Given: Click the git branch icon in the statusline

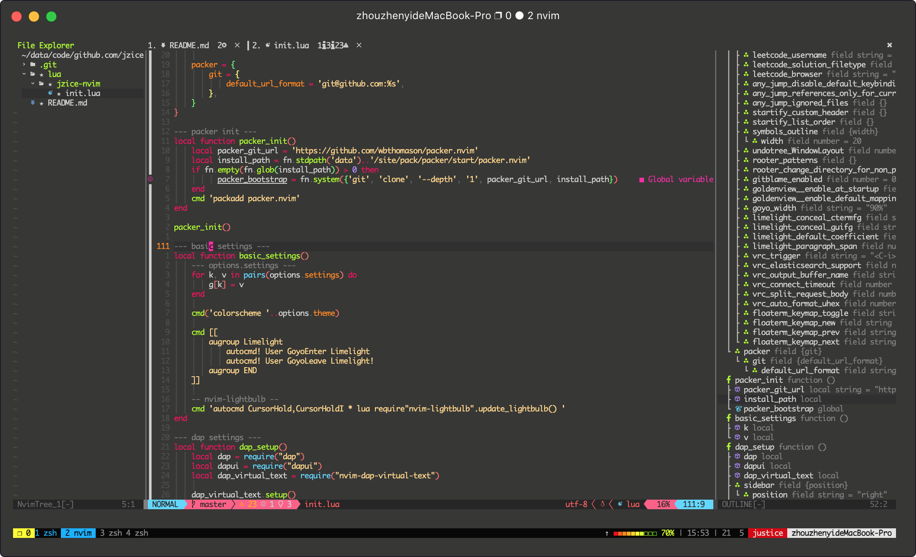Looking at the screenshot, I should (194, 504).
